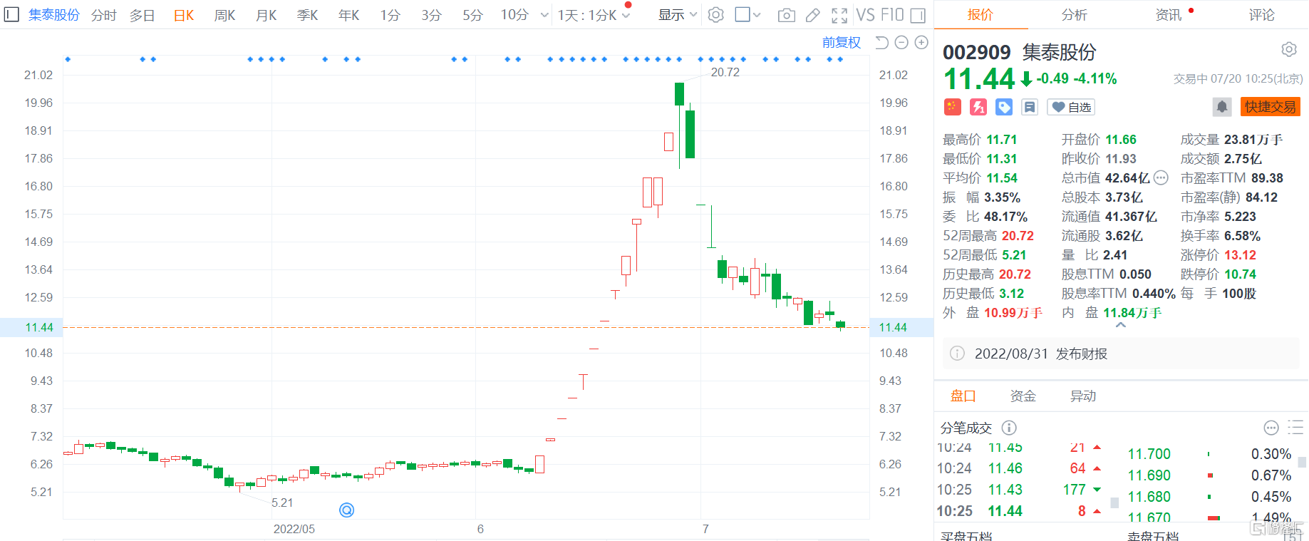Zoom in the chart with plus icon

tap(921, 43)
